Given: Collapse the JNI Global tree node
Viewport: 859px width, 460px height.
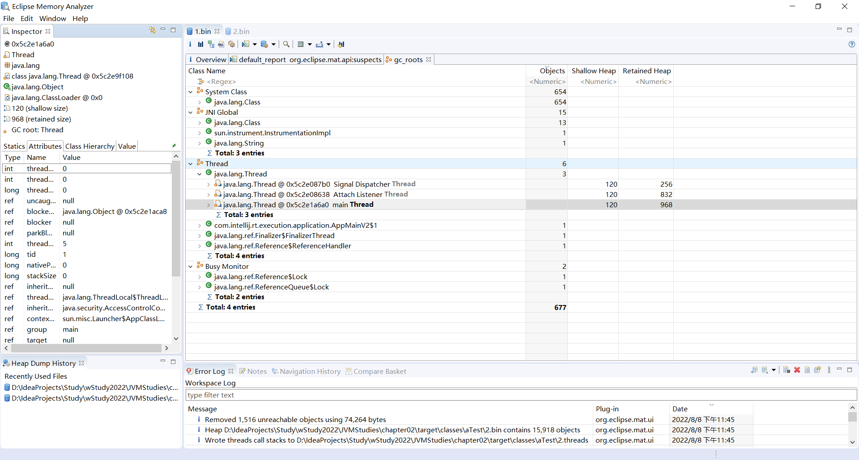Looking at the screenshot, I should tap(191, 113).
